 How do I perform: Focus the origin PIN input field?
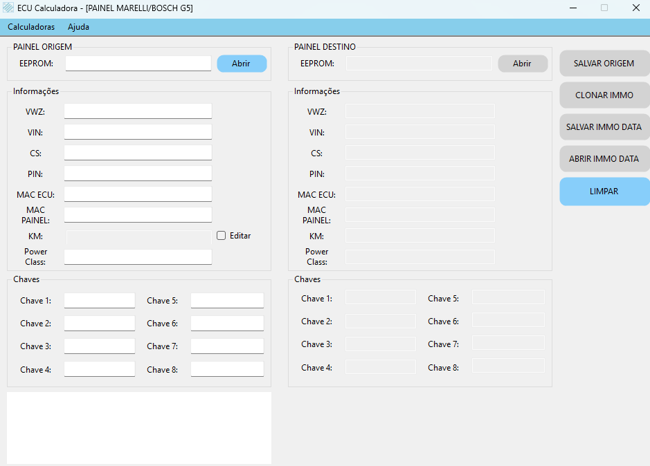138,174
